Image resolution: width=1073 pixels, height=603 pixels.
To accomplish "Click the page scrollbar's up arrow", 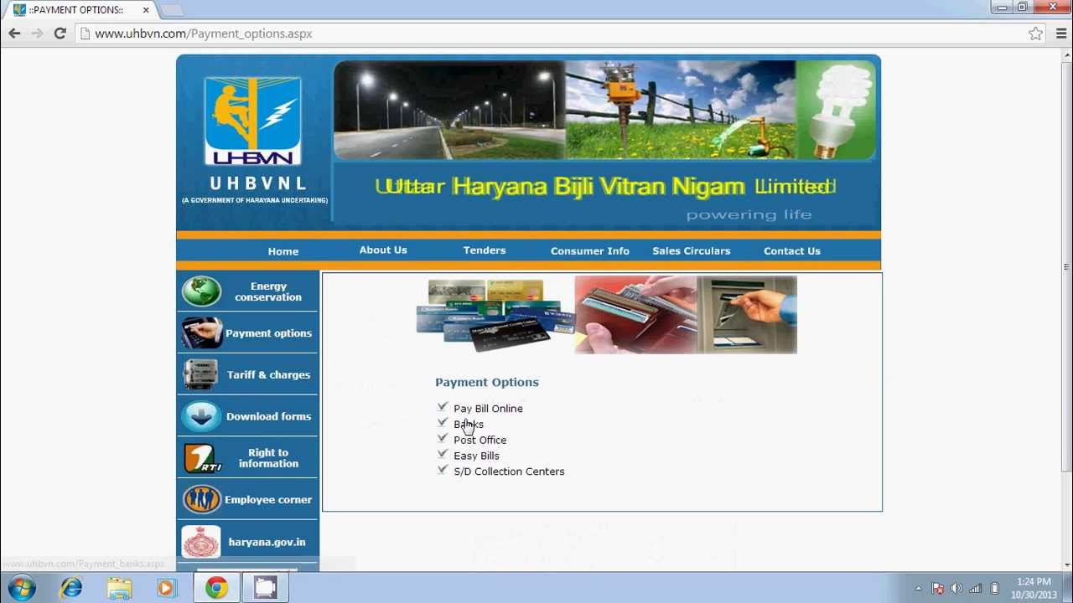I will 1065,57.
